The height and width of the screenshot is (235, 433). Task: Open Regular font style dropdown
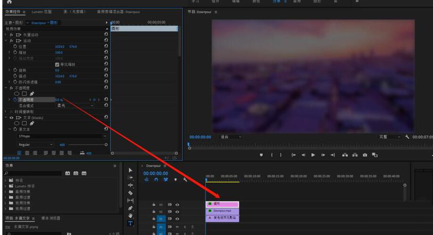coord(35,144)
